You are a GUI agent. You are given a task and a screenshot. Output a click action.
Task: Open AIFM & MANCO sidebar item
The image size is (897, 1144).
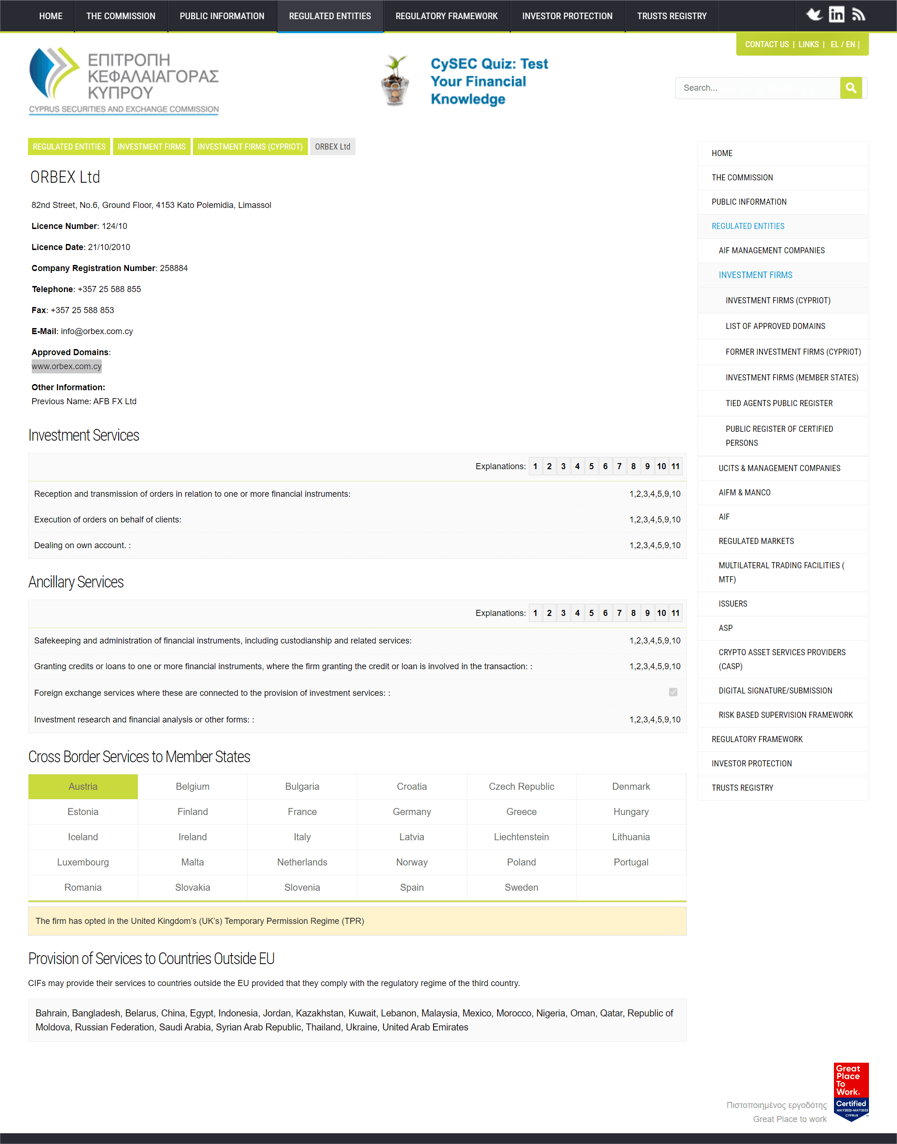(x=783, y=493)
